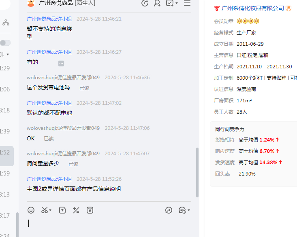Screen dimensions: 297x237
Task: Open the three-line menu in chat header
Action: [187, 3]
